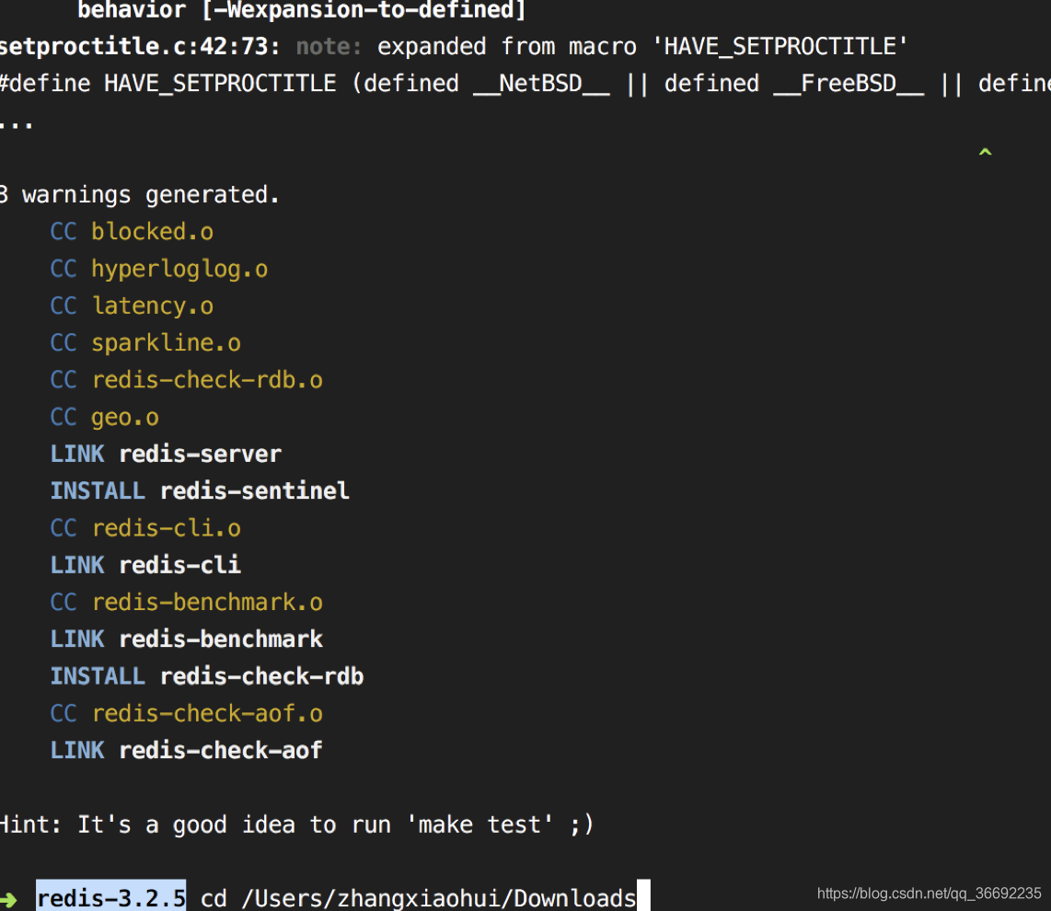Select the 'redis-cli.o' text

(x=166, y=528)
